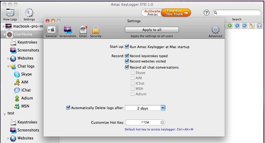Image resolution: width=265 pixels, height=143 pixels.
Task: Click the Find out The Truth button
Action: (x=176, y=13)
